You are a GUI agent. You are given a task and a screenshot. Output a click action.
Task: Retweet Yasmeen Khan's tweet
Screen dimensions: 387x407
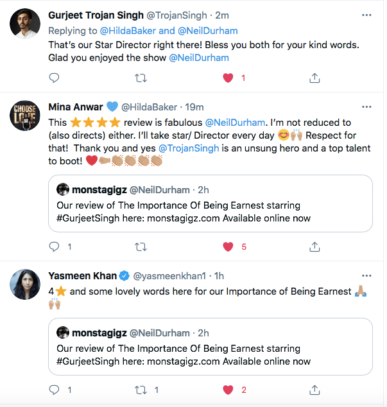(x=141, y=390)
